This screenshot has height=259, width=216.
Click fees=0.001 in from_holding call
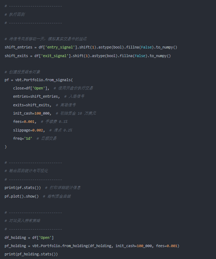(x=167, y=246)
